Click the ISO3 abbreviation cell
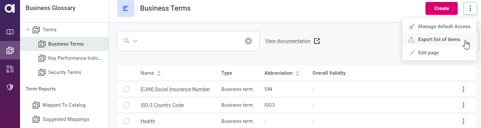The image size is (481, 128). [x=269, y=105]
